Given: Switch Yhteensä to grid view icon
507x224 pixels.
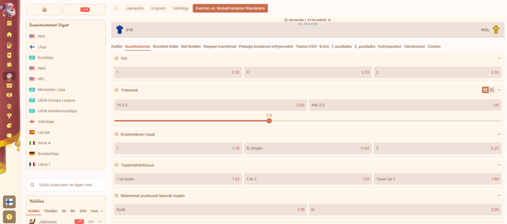Looking at the screenshot, I should 485,90.
